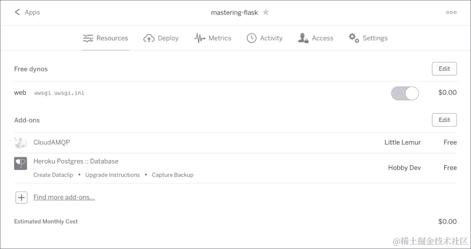Click the Access user-lock icon
Screen dimensions: 471x249
click(303, 38)
